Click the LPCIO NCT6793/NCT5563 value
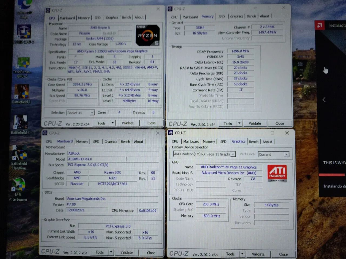This screenshot has height=259, width=346. point(112,184)
